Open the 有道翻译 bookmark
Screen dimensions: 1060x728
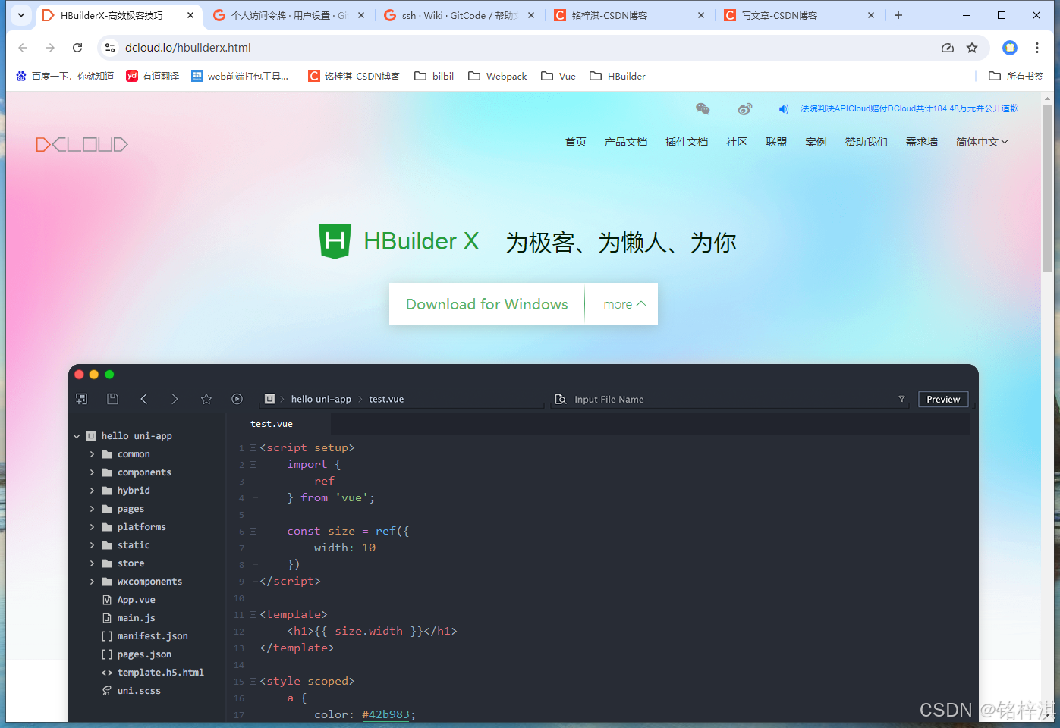(x=153, y=76)
